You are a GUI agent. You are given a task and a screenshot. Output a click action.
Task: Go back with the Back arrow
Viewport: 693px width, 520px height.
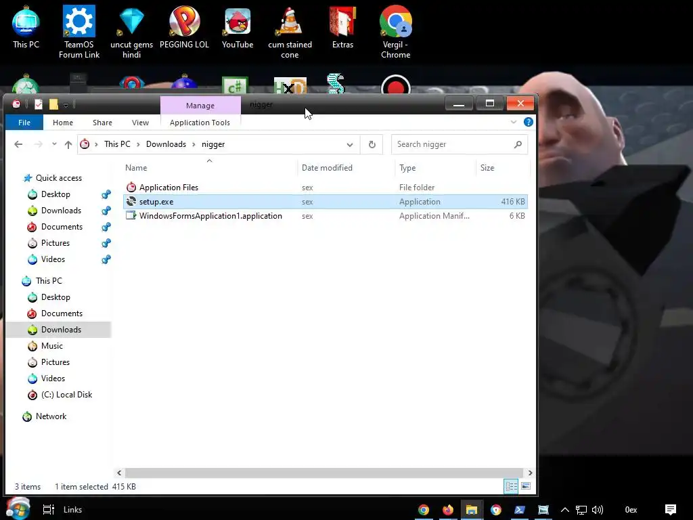click(x=18, y=144)
